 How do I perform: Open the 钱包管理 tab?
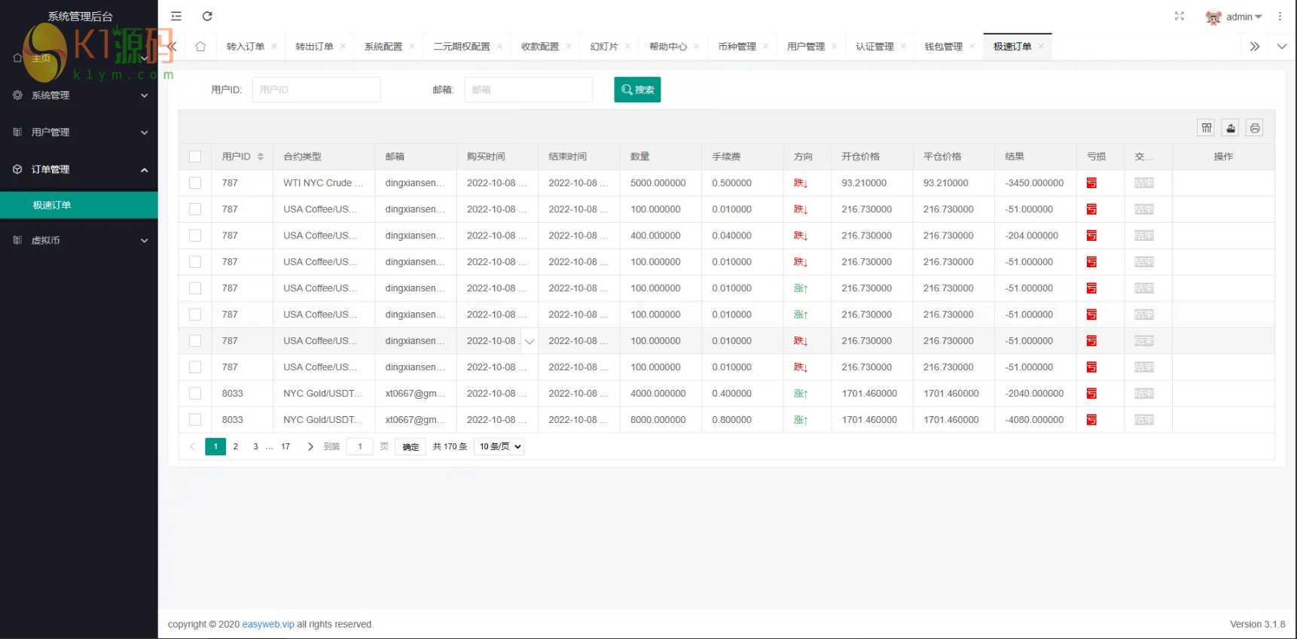[943, 47]
